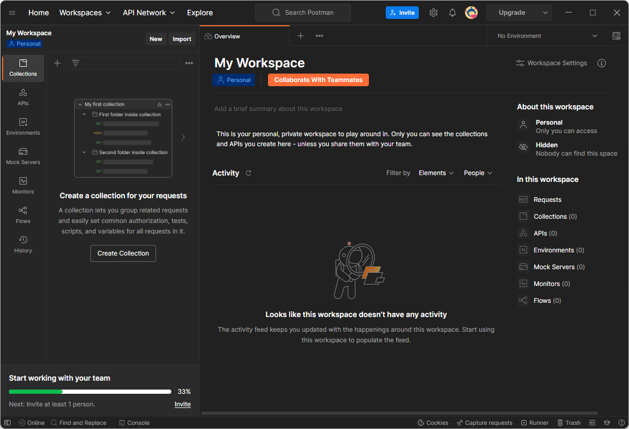Open APIs in the sidebar

(23, 97)
